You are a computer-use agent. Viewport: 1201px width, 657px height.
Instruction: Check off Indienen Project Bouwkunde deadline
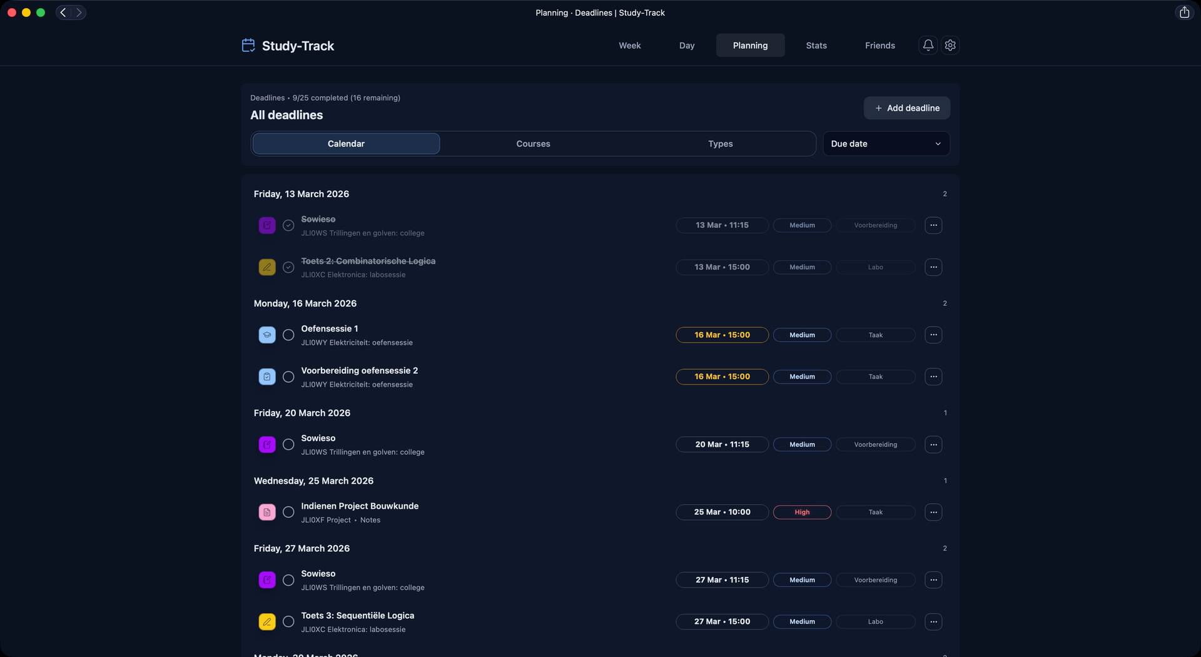(x=288, y=512)
